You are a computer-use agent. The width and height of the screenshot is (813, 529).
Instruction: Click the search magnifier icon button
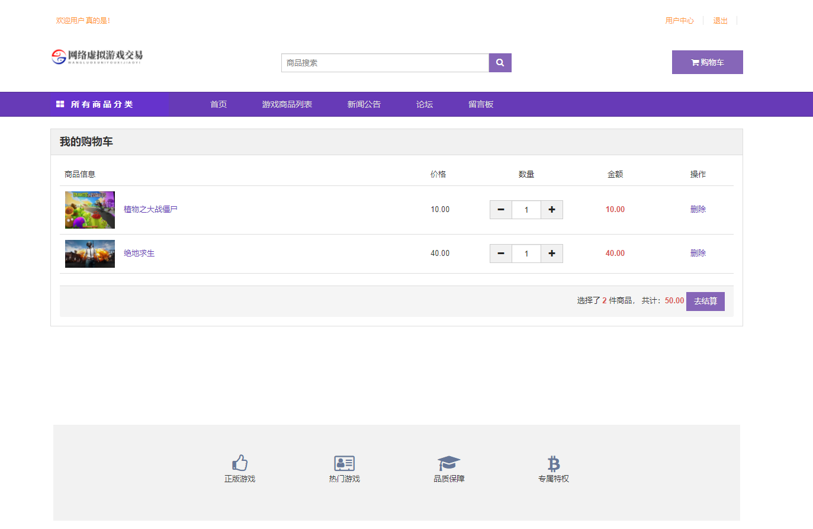pyautogui.click(x=500, y=63)
